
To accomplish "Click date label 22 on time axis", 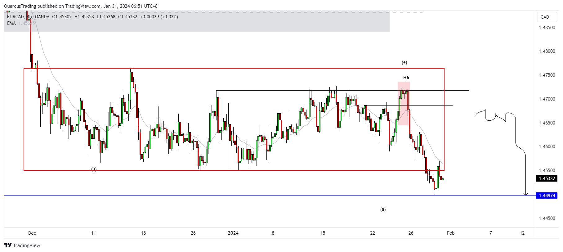I will [373, 233].
